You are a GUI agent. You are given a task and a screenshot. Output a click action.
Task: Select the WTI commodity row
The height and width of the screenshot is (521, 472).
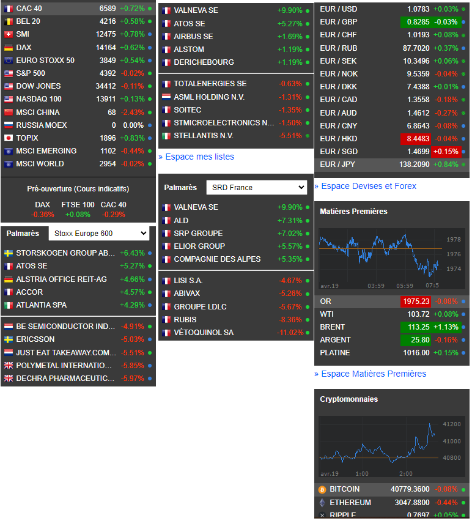[392, 314]
